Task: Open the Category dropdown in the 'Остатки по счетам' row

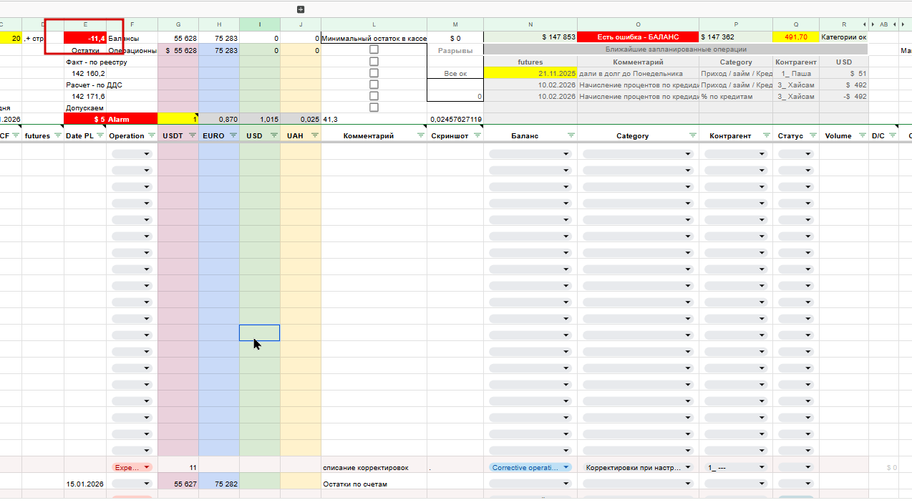Action: pos(639,484)
